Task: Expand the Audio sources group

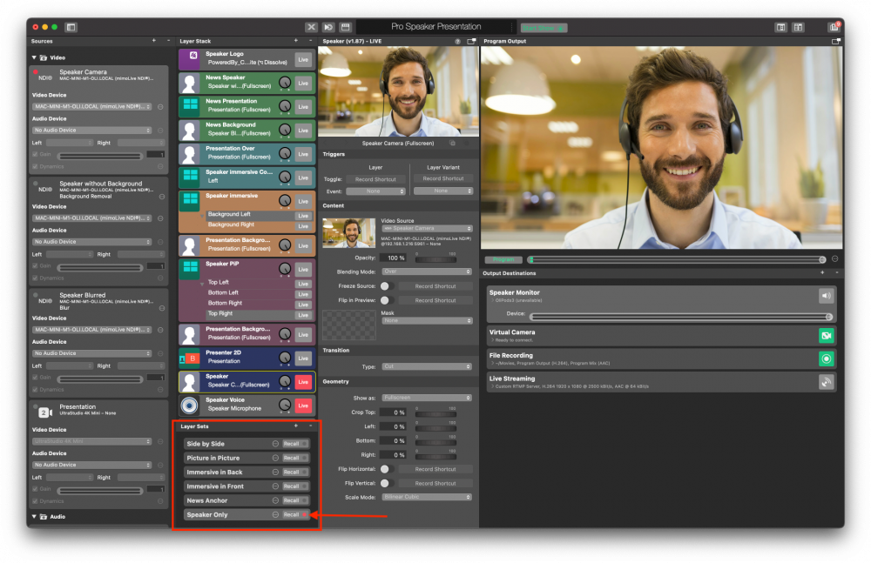Action: [34, 516]
